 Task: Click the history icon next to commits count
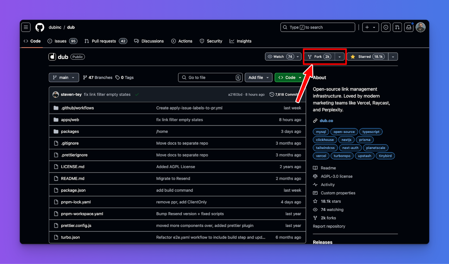[x=272, y=94]
